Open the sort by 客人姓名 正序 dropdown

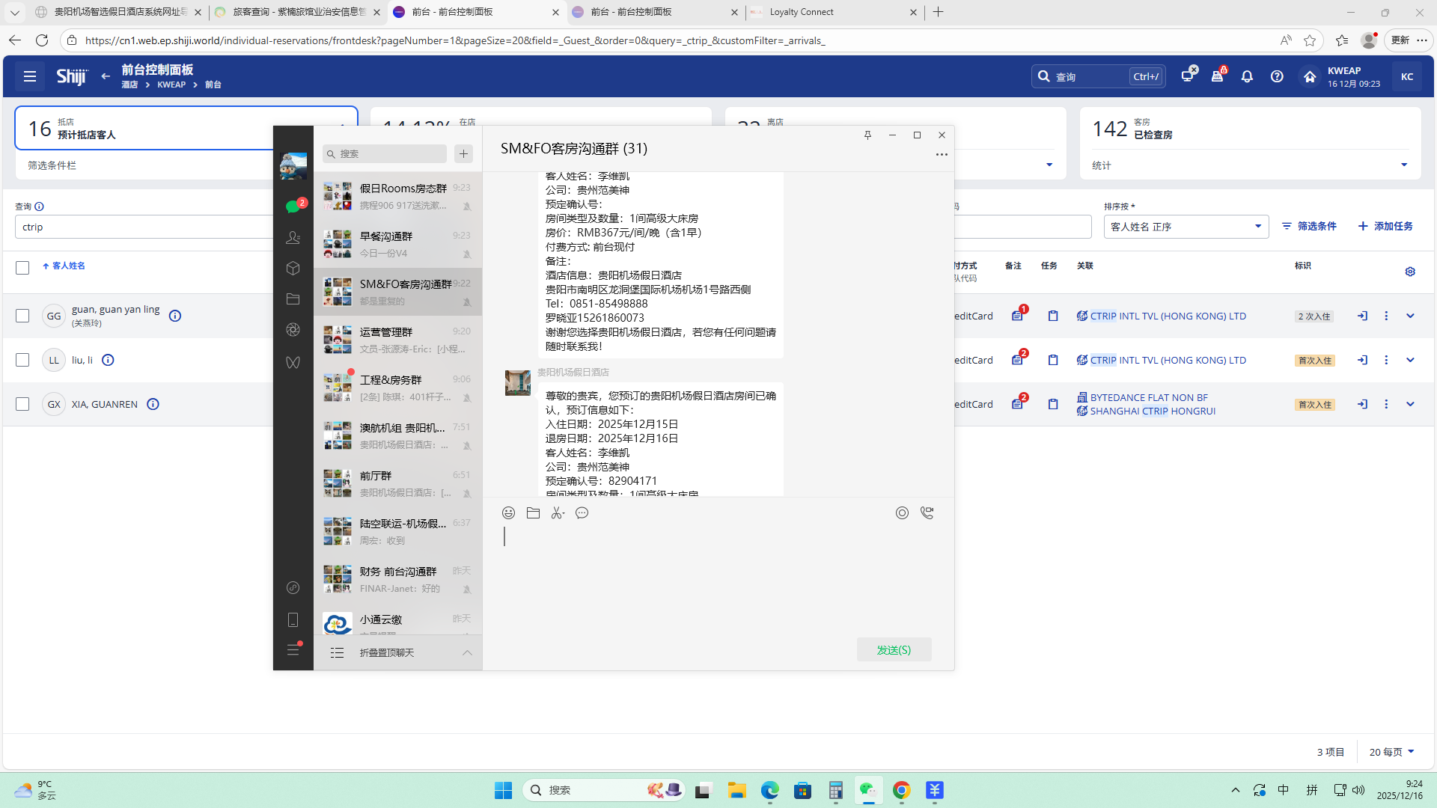[x=1186, y=227]
